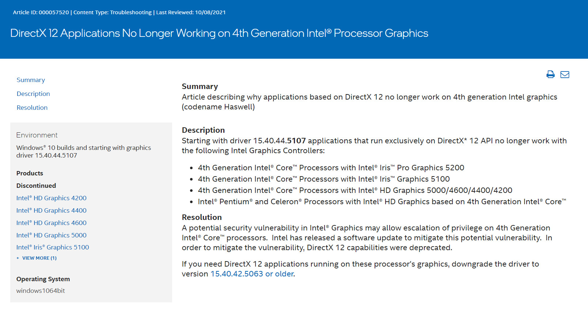Screen dimensions: 588x314
Task: Go to Resolution in the left navigation
Action: [x=32, y=108]
